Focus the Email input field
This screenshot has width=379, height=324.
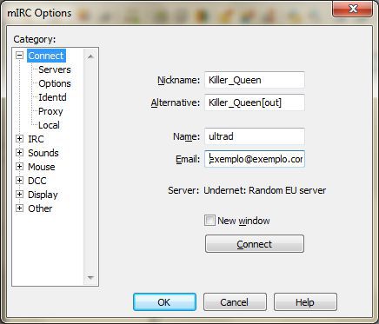[255, 159]
